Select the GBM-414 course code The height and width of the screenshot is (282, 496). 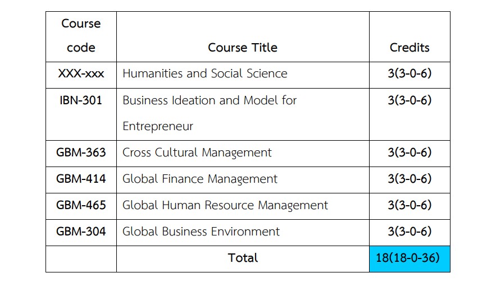[x=81, y=179]
